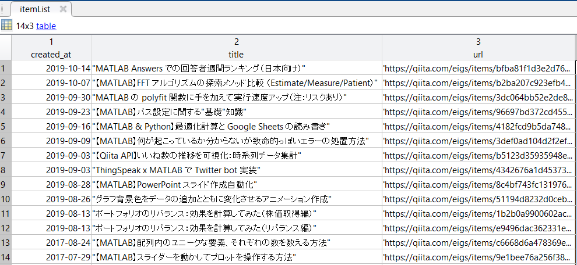This screenshot has width=577, height=265.
Task: Click url cell ending bfba81f1d3e2d76
Action: pos(479,68)
